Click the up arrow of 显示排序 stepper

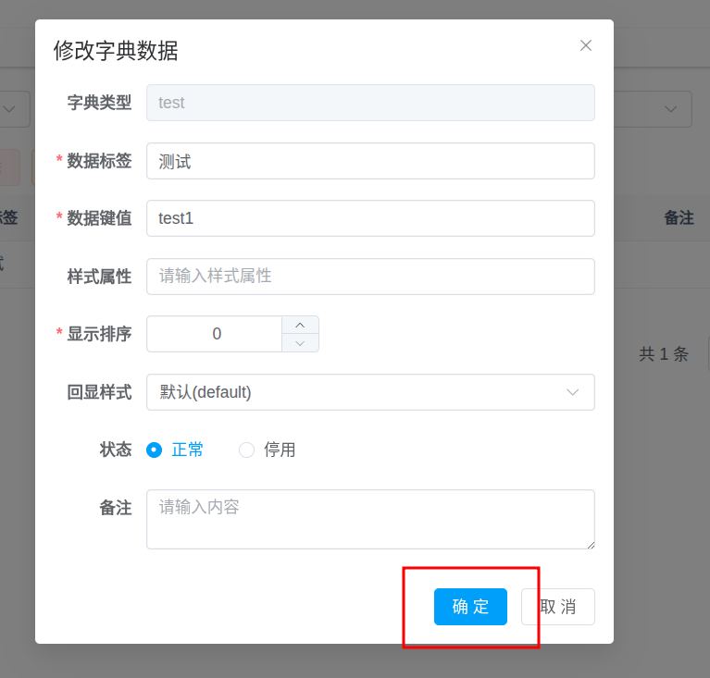click(300, 325)
